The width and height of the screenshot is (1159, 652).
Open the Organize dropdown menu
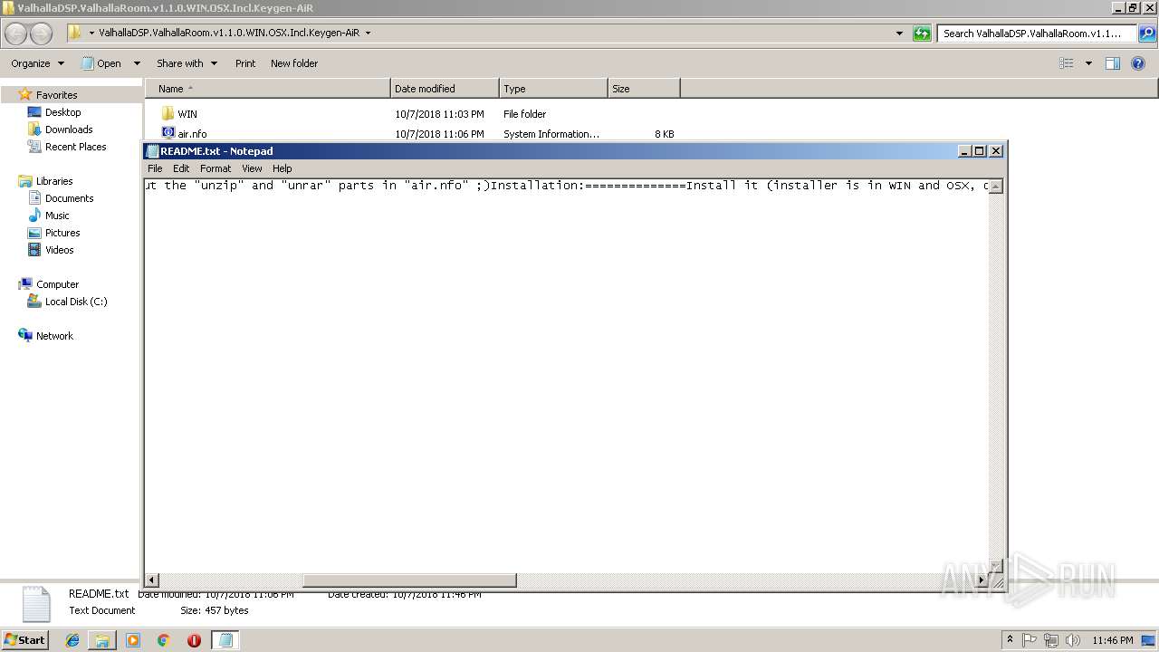pyautogui.click(x=37, y=63)
